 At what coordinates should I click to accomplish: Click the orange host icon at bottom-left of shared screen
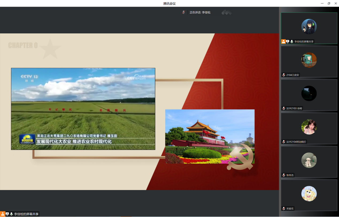(x=3, y=214)
